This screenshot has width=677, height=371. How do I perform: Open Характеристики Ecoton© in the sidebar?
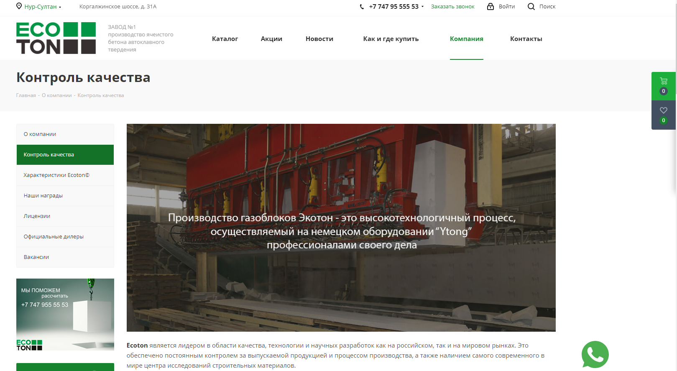(65, 175)
